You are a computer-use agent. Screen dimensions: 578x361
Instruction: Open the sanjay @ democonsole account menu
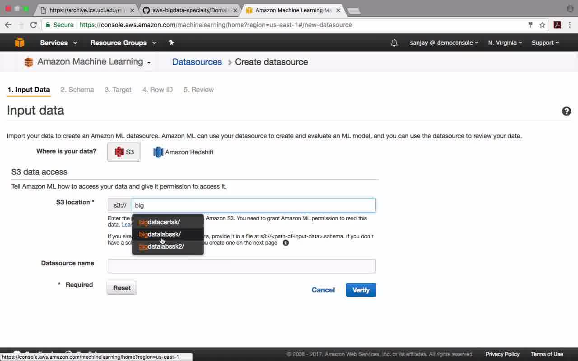(444, 42)
